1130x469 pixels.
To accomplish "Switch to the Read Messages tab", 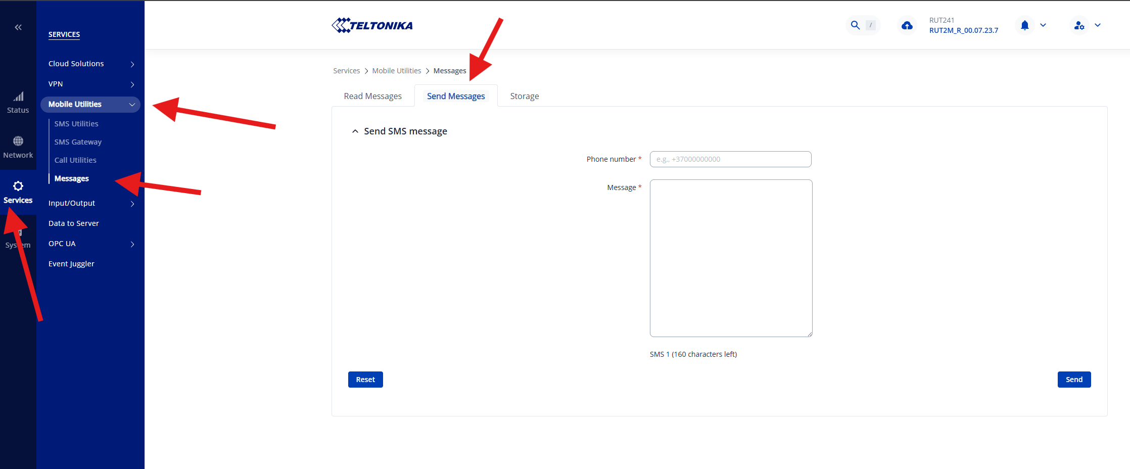I will 373,96.
